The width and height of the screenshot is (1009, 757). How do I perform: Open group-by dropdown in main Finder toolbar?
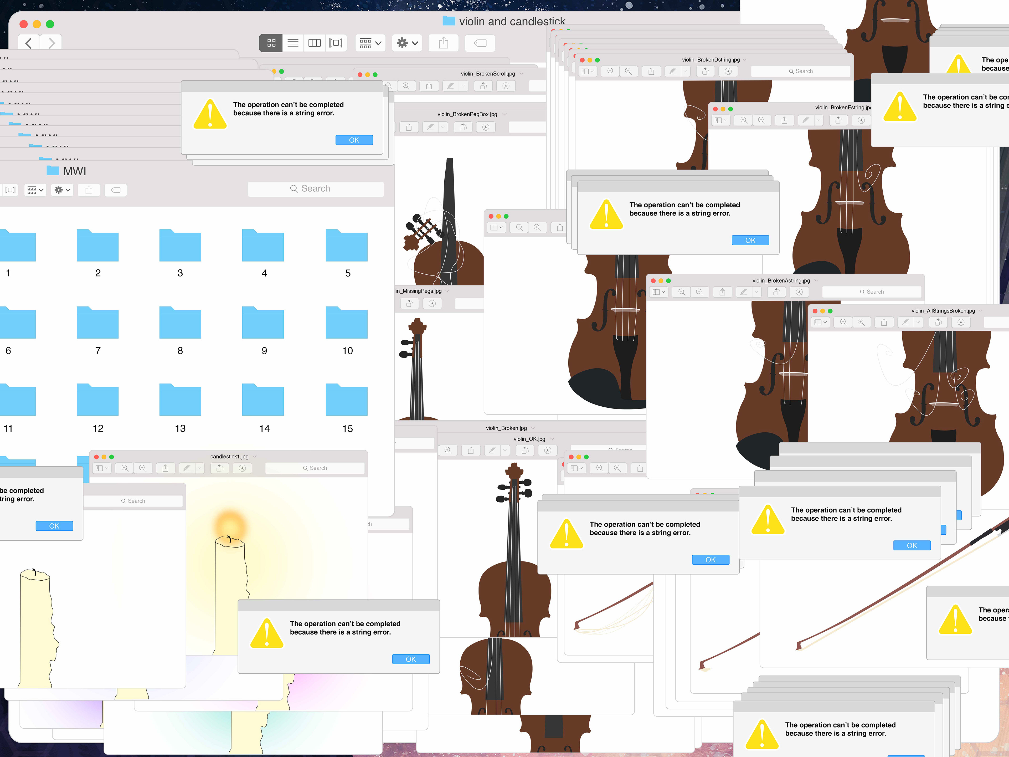(370, 43)
